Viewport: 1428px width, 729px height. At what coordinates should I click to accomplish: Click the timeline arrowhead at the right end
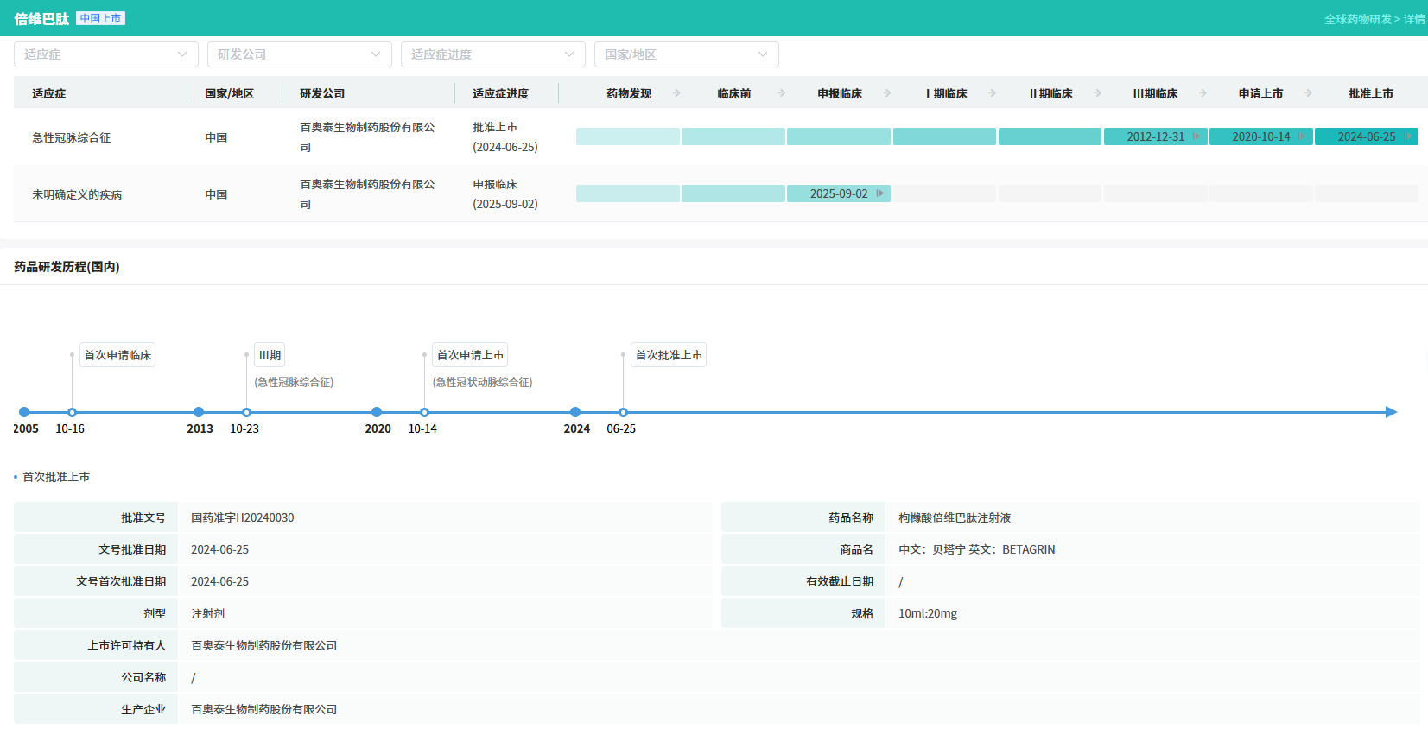1391,412
